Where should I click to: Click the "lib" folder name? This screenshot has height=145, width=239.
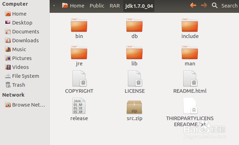click(x=134, y=63)
